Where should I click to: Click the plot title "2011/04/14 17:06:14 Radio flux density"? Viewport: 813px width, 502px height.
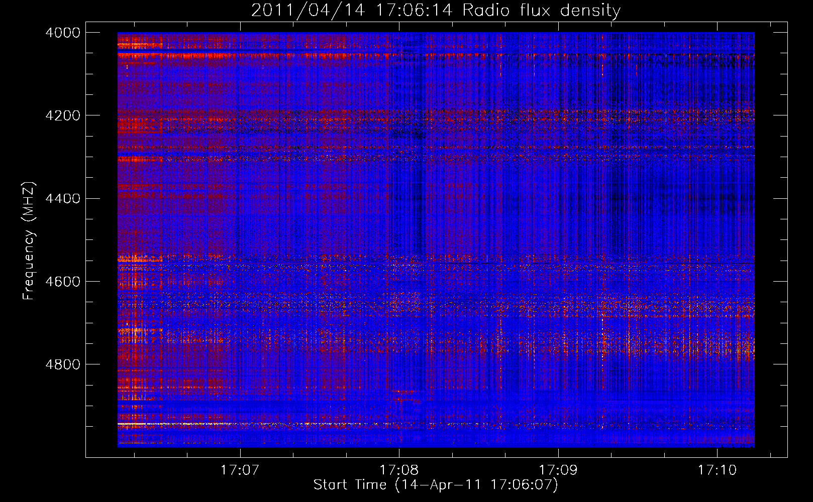pyautogui.click(x=436, y=11)
